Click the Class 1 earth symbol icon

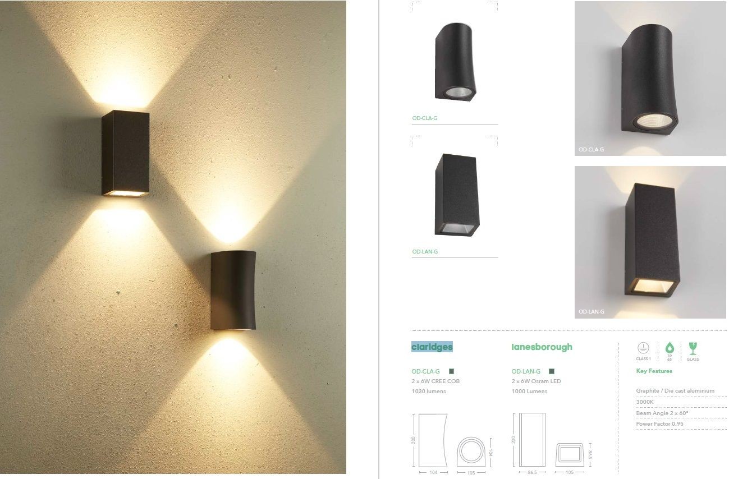(x=643, y=348)
